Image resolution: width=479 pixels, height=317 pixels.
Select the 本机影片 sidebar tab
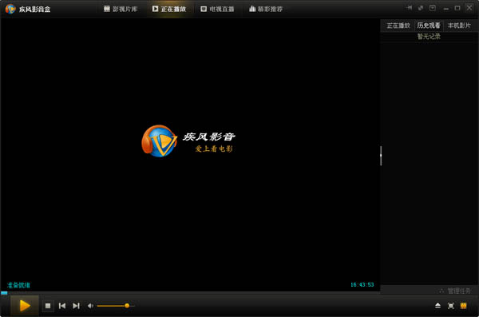(459, 26)
